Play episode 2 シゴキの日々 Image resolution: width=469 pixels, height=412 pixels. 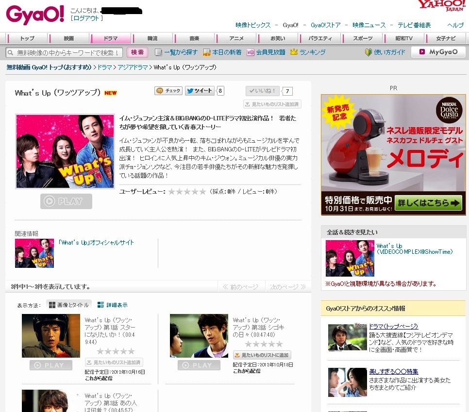pos(199,365)
